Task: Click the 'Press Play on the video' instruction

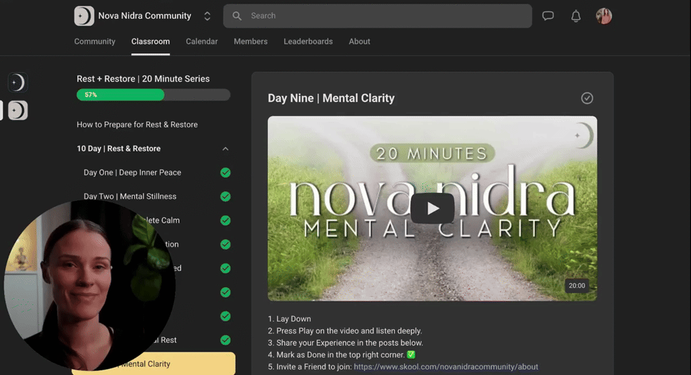Action: click(345, 330)
